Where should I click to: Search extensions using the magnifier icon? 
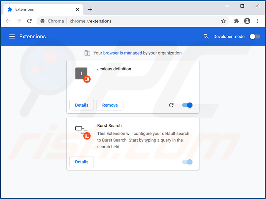[x=206, y=36]
